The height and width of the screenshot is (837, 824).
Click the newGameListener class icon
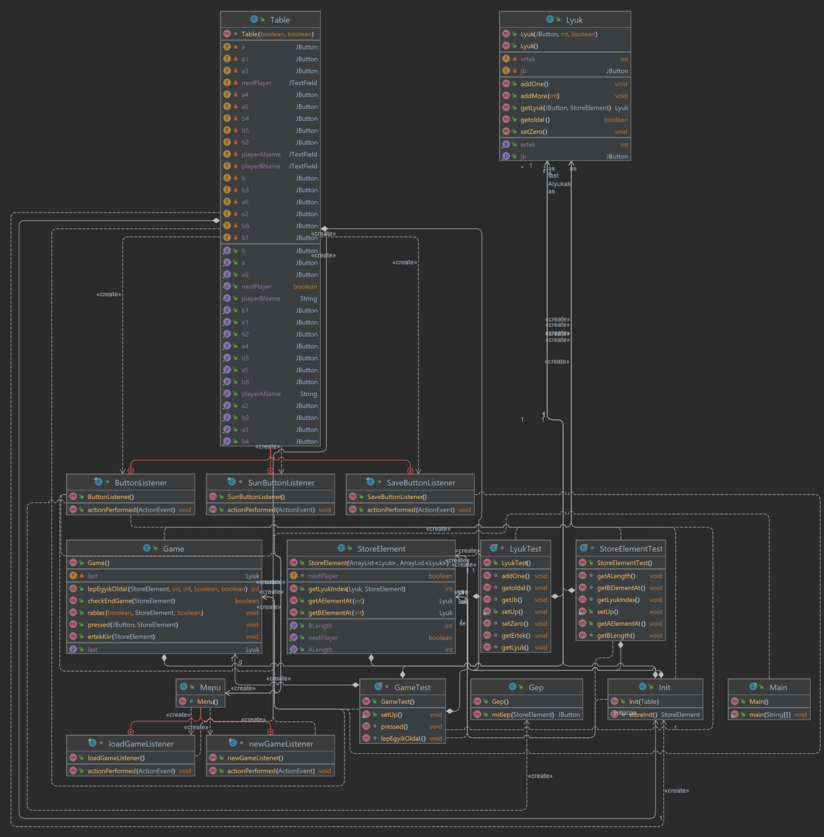[x=232, y=743]
